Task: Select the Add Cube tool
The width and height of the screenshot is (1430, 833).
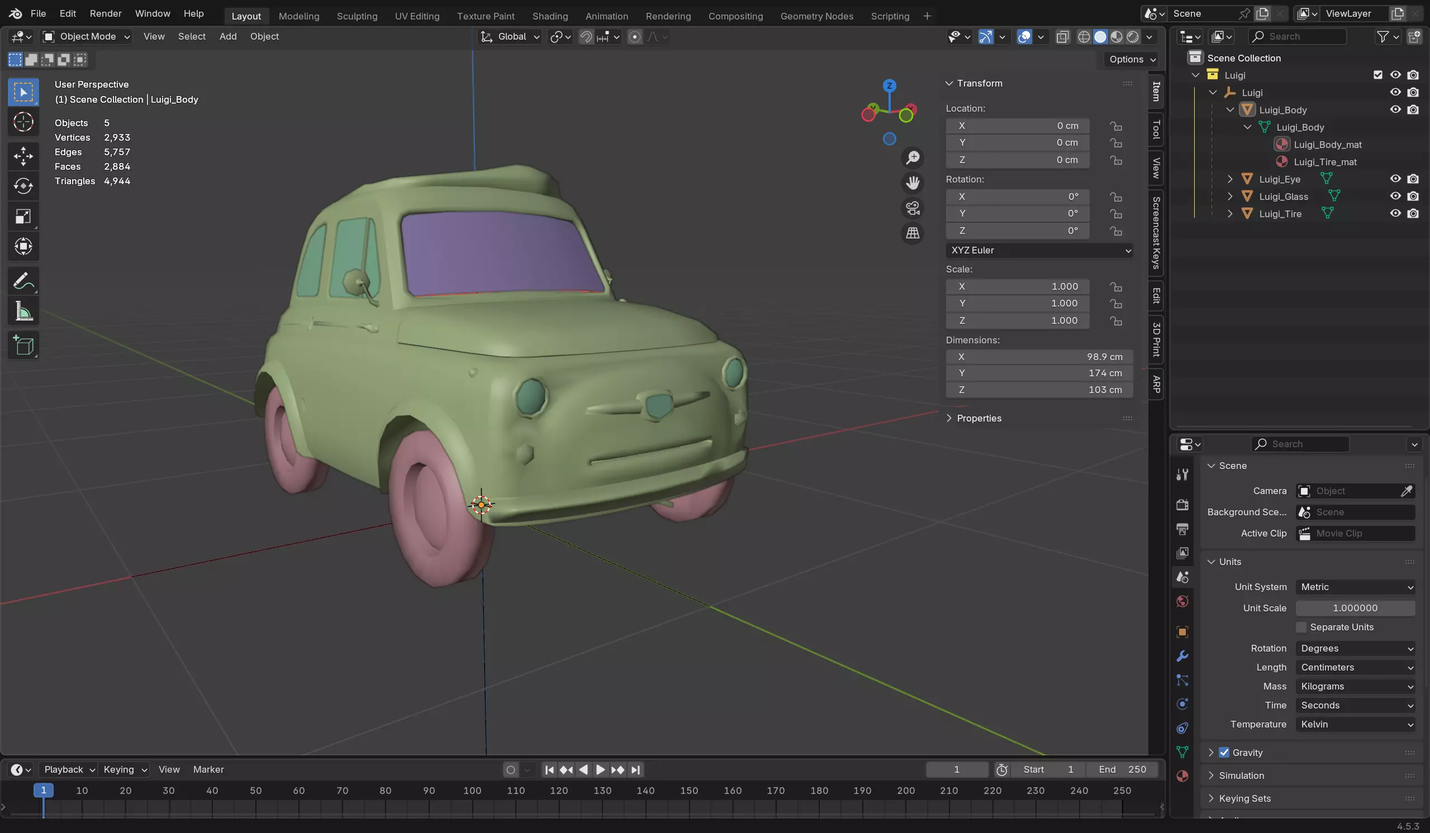Action: (x=23, y=345)
